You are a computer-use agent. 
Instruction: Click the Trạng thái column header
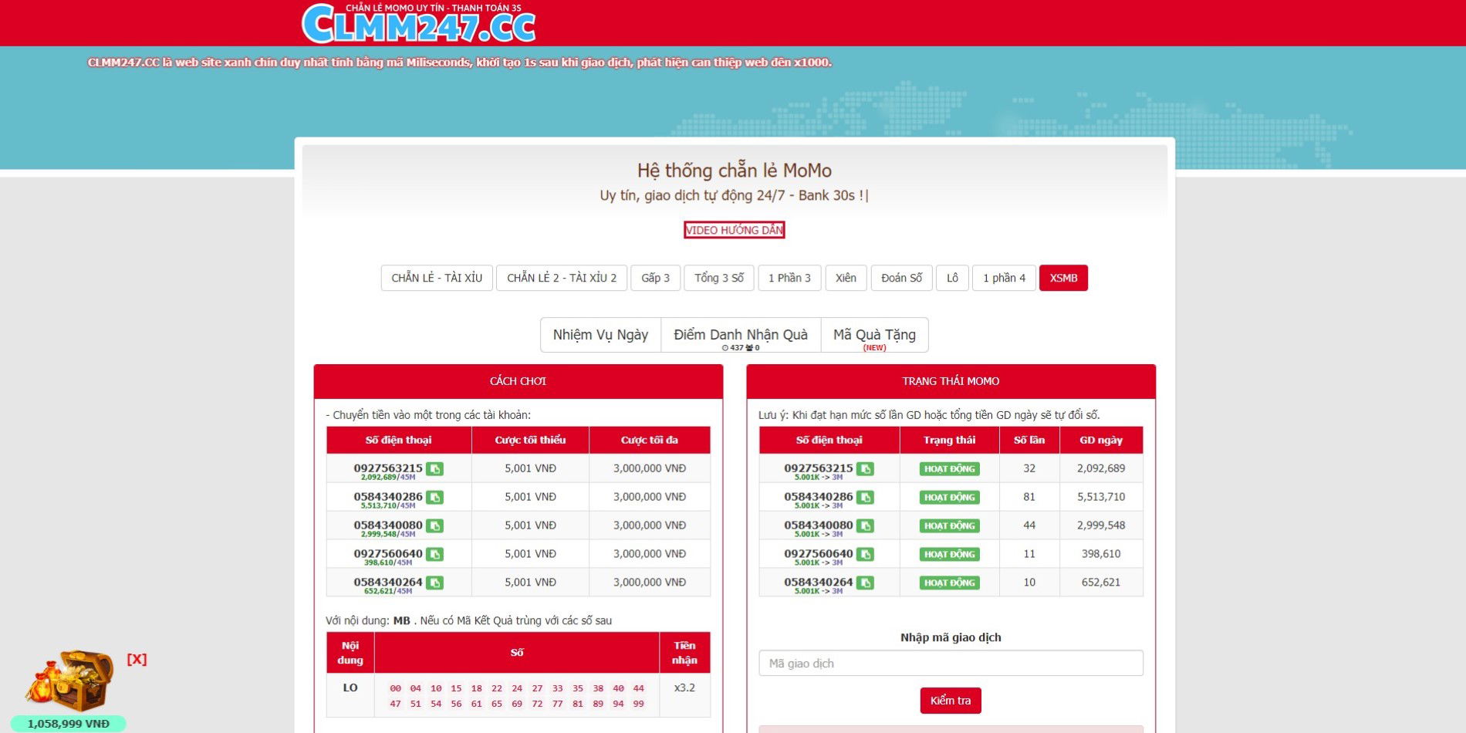click(949, 440)
